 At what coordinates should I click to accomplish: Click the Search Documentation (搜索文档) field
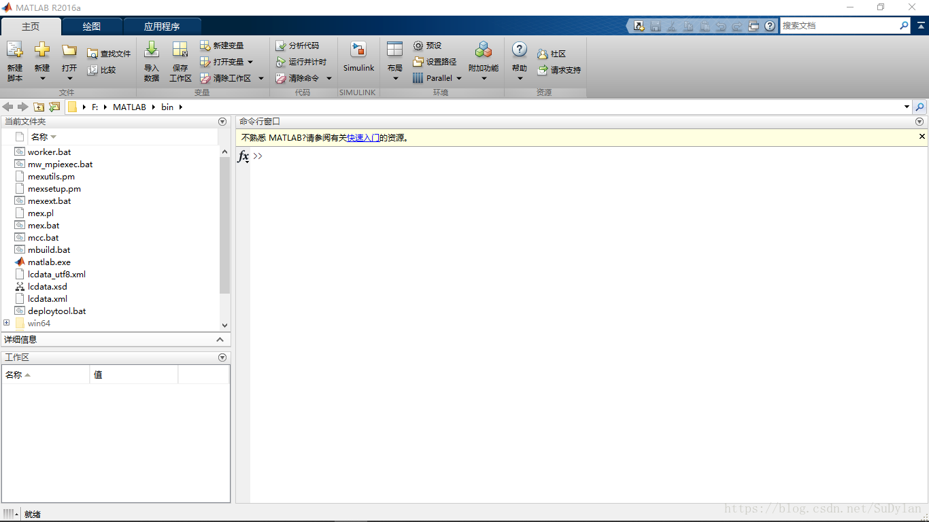coord(840,25)
